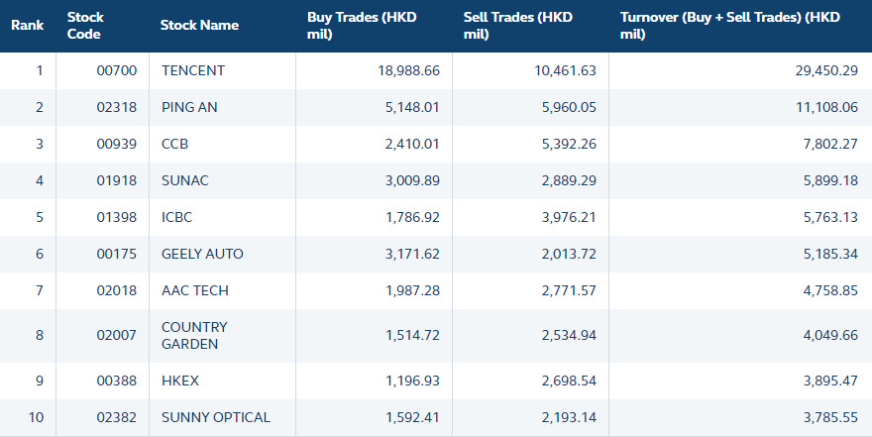Viewport: 872px width, 437px height.
Task: Open the TENCENT stock name
Action: click(x=193, y=70)
